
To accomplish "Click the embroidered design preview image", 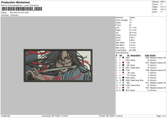I will 58,65.
